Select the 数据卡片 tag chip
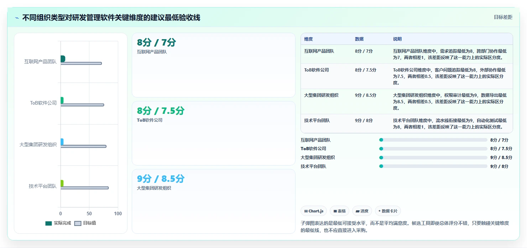 [x=388, y=211]
